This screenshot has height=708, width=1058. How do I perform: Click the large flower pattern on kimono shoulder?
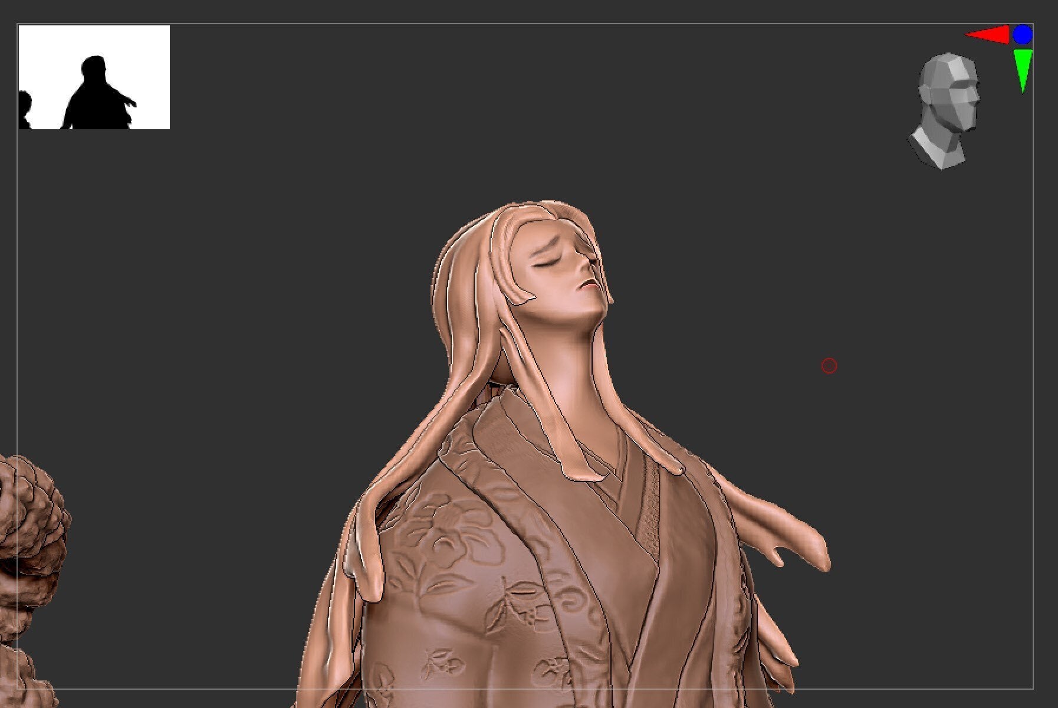[436, 531]
